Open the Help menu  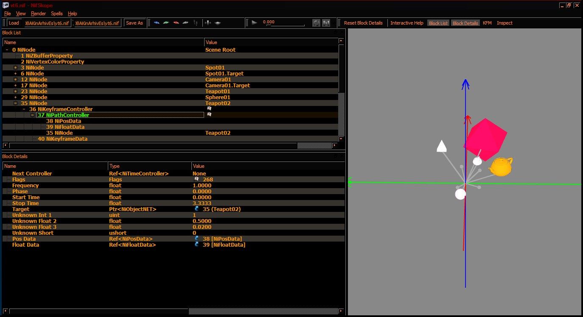click(x=73, y=14)
